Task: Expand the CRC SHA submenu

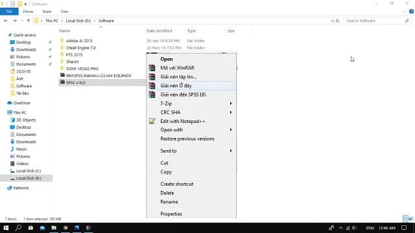Action: pyautogui.click(x=191, y=112)
